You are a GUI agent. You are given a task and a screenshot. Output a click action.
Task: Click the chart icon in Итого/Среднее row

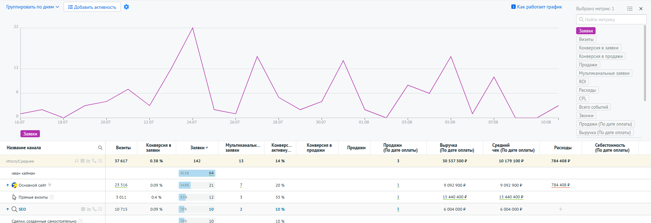(88, 161)
